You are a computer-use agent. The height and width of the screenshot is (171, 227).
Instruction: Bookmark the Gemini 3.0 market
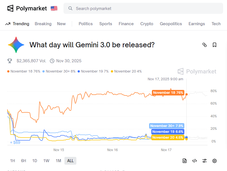coord(215,45)
